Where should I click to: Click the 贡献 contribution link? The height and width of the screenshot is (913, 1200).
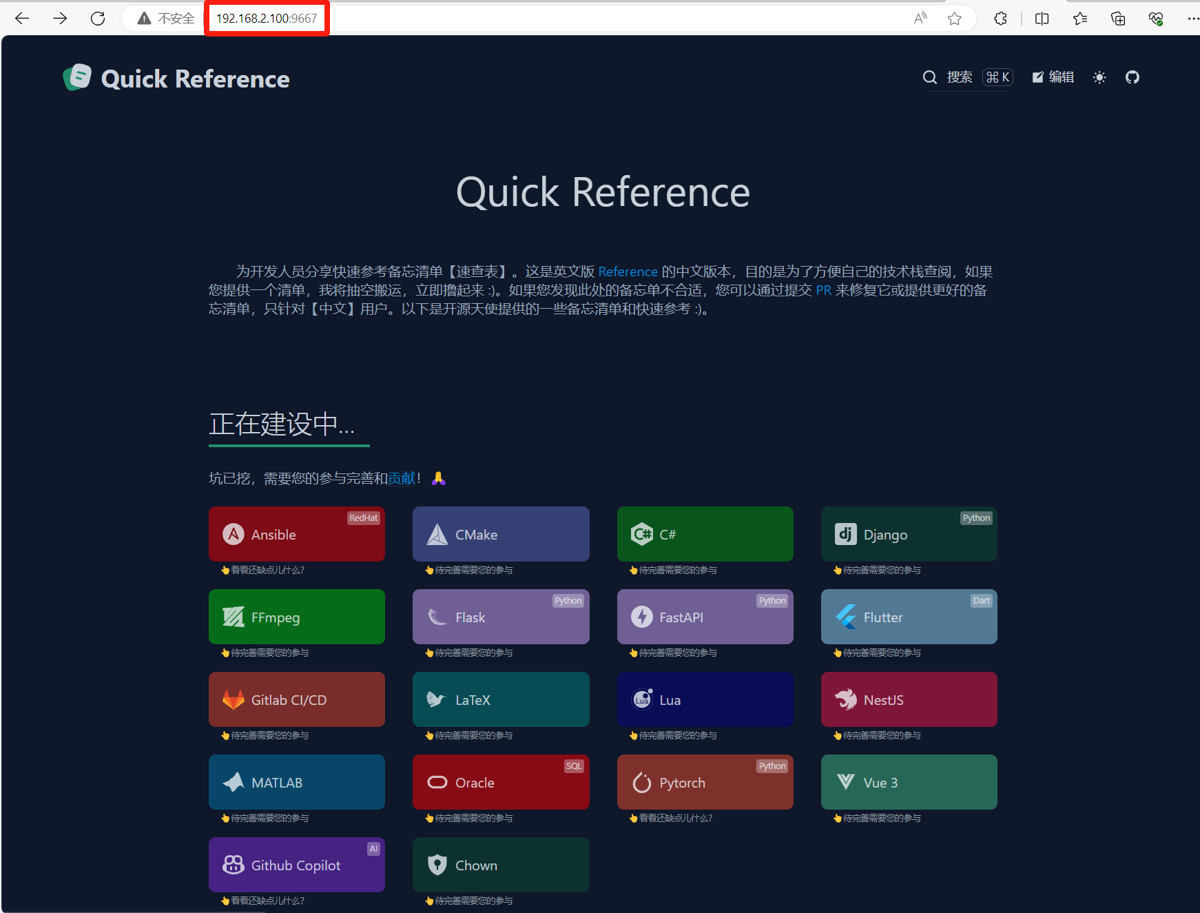402,478
